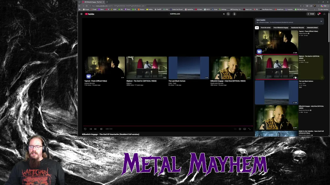The image size is (330, 185).
Task: Play end-screen suggestion Killswitch Engage - Holy Diver
Action: 231,68
